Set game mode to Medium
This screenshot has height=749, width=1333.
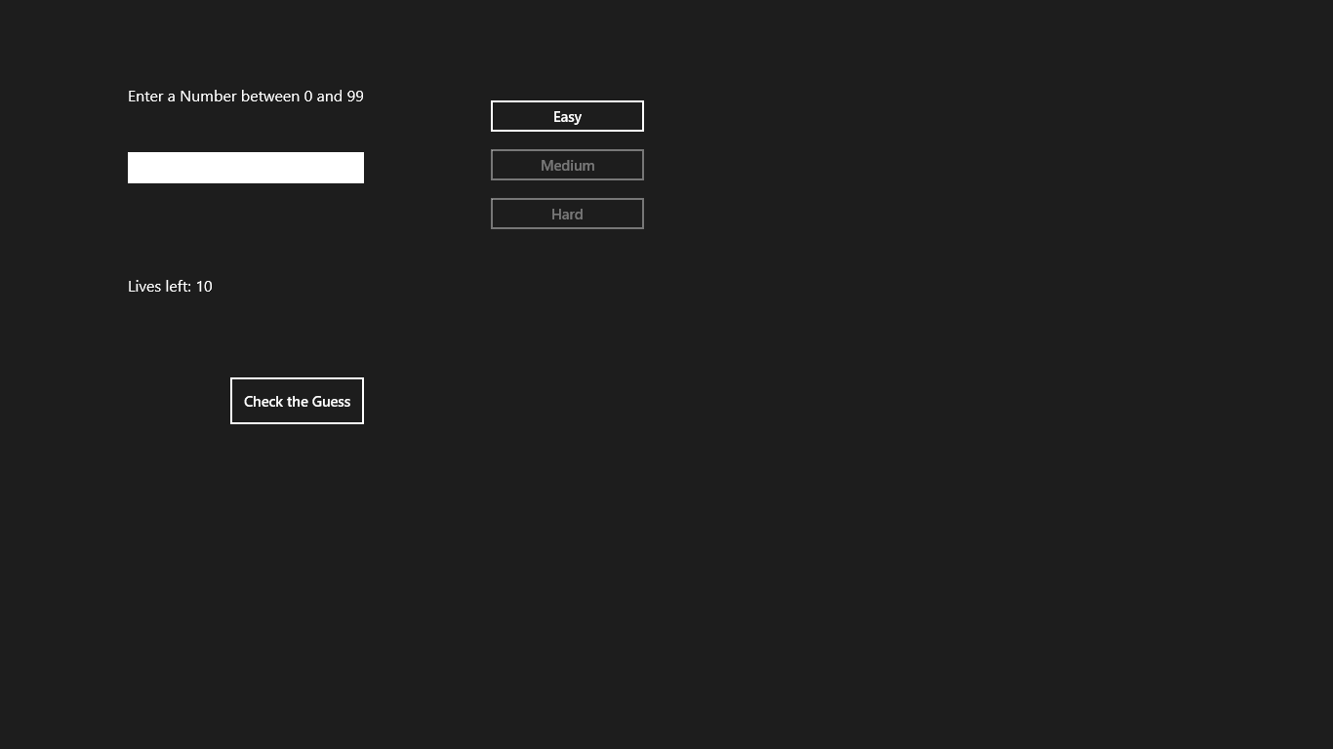pyautogui.click(x=567, y=165)
